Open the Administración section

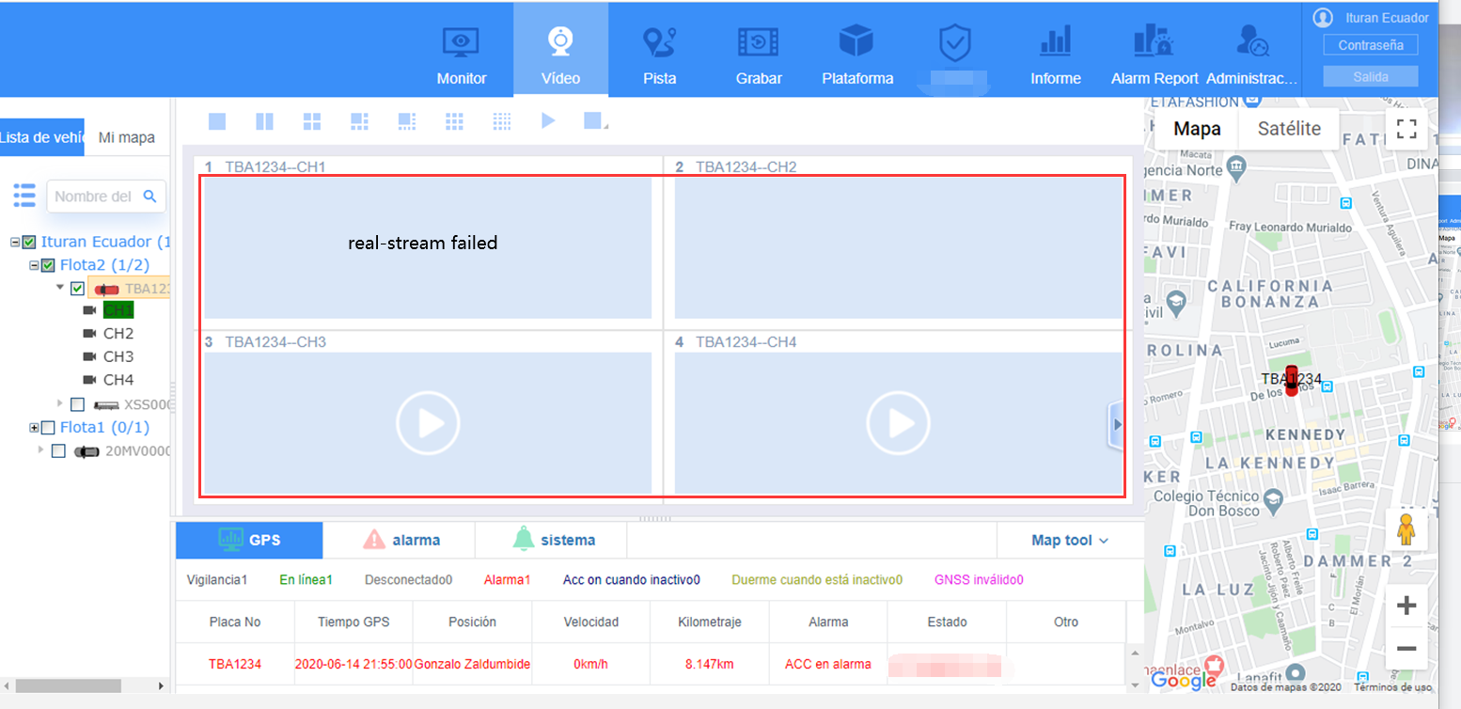coord(1251,55)
